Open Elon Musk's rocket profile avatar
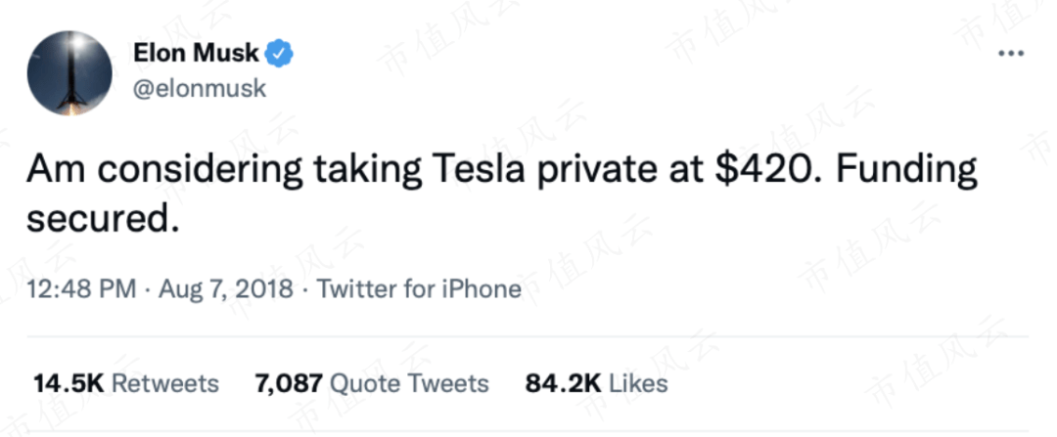Image resolution: width=1057 pixels, height=437 pixels. [x=69, y=73]
